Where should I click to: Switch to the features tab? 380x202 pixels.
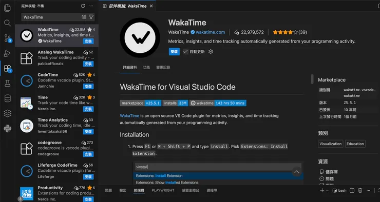(146, 67)
